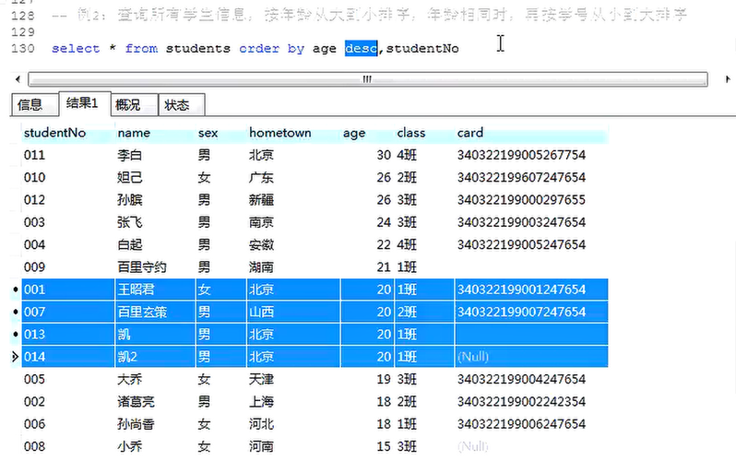The height and width of the screenshot is (461, 736).
Task: Click the select keyword on line 130
Action: pyautogui.click(x=76, y=48)
